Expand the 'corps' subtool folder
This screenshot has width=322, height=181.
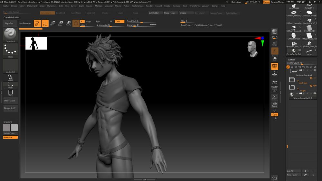tap(292, 87)
